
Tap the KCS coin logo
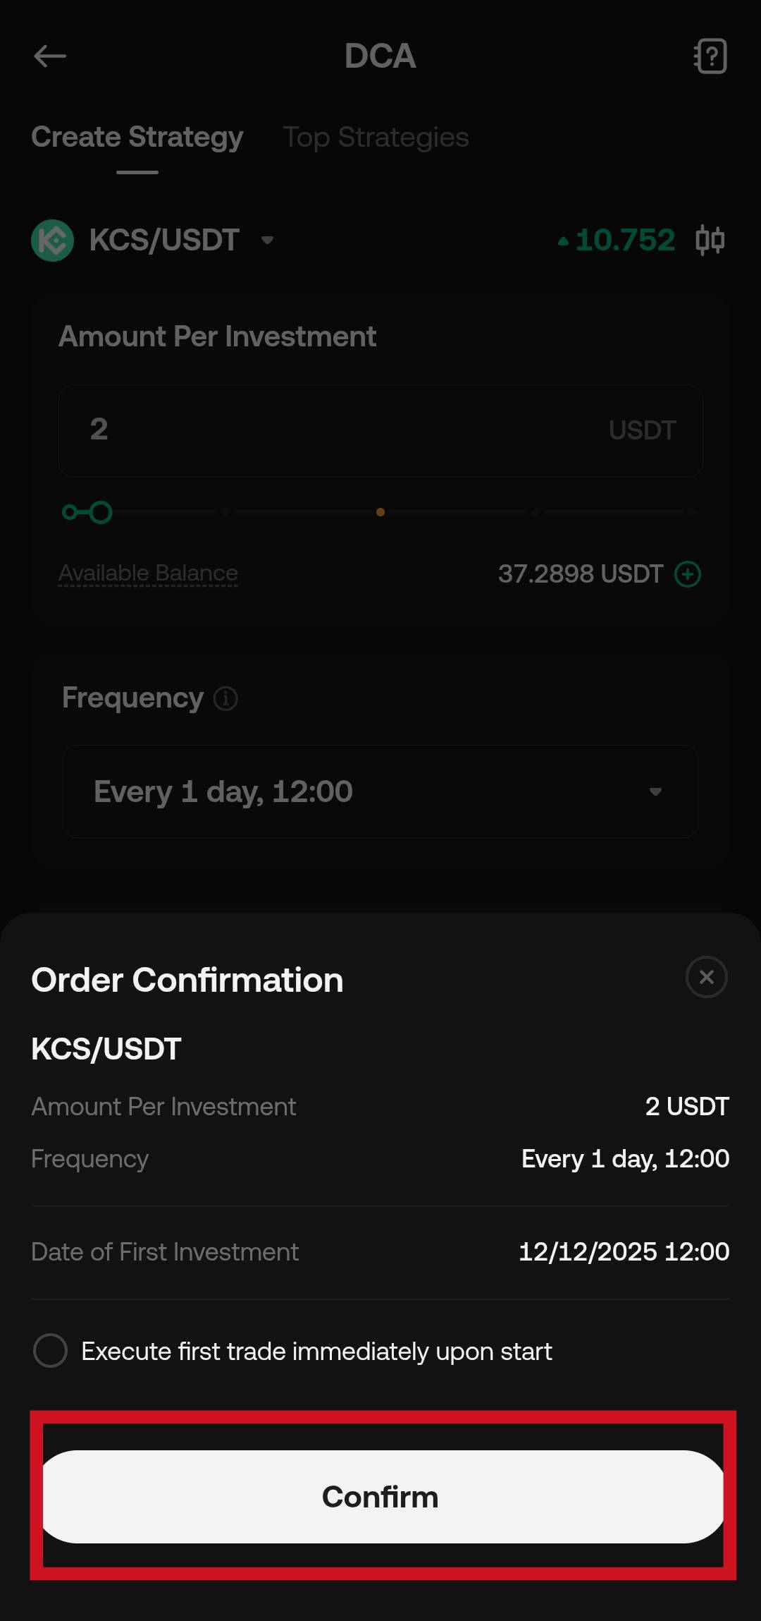point(53,241)
